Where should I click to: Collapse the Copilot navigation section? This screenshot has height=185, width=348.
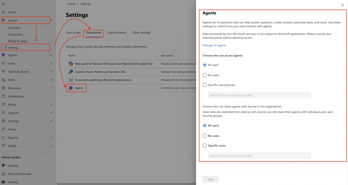coord(51,20)
